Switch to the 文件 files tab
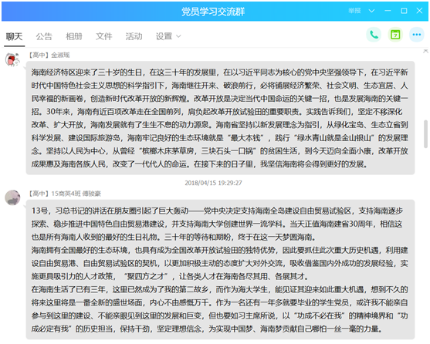The width and height of the screenshot is (430, 344). pyautogui.click(x=104, y=36)
